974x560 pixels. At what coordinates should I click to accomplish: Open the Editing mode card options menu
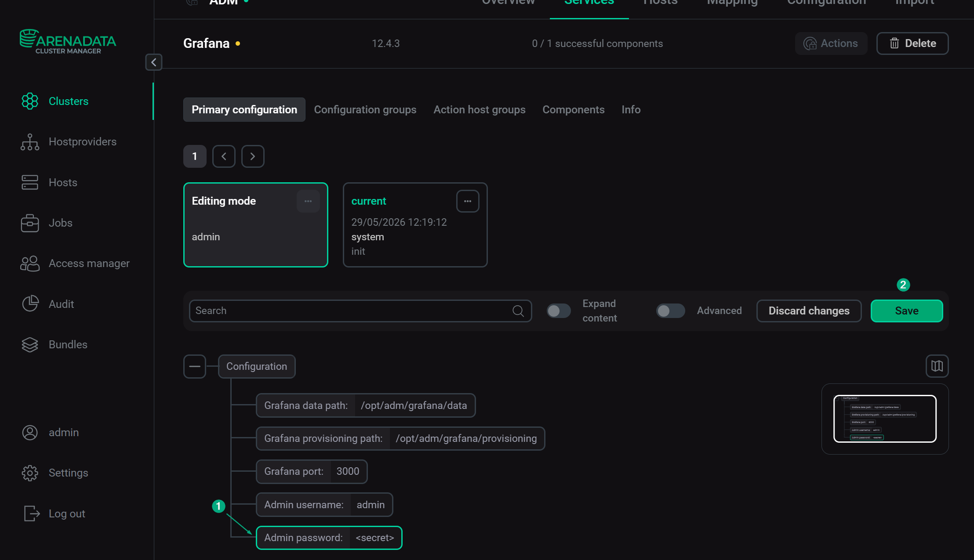pos(308,201)
